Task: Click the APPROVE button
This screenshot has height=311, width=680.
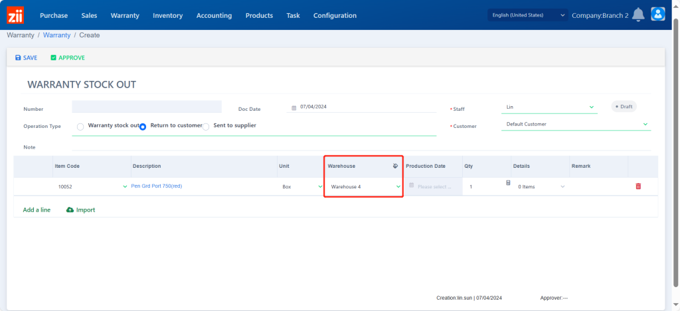Action: tap(68, 58)
